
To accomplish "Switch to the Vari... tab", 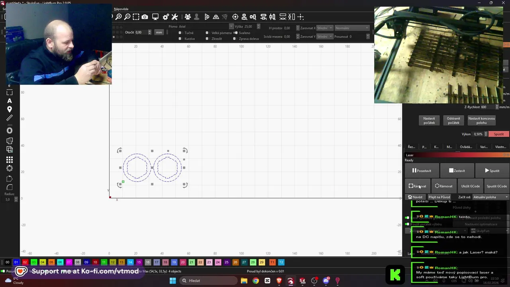I will click(x=484, y=147).
